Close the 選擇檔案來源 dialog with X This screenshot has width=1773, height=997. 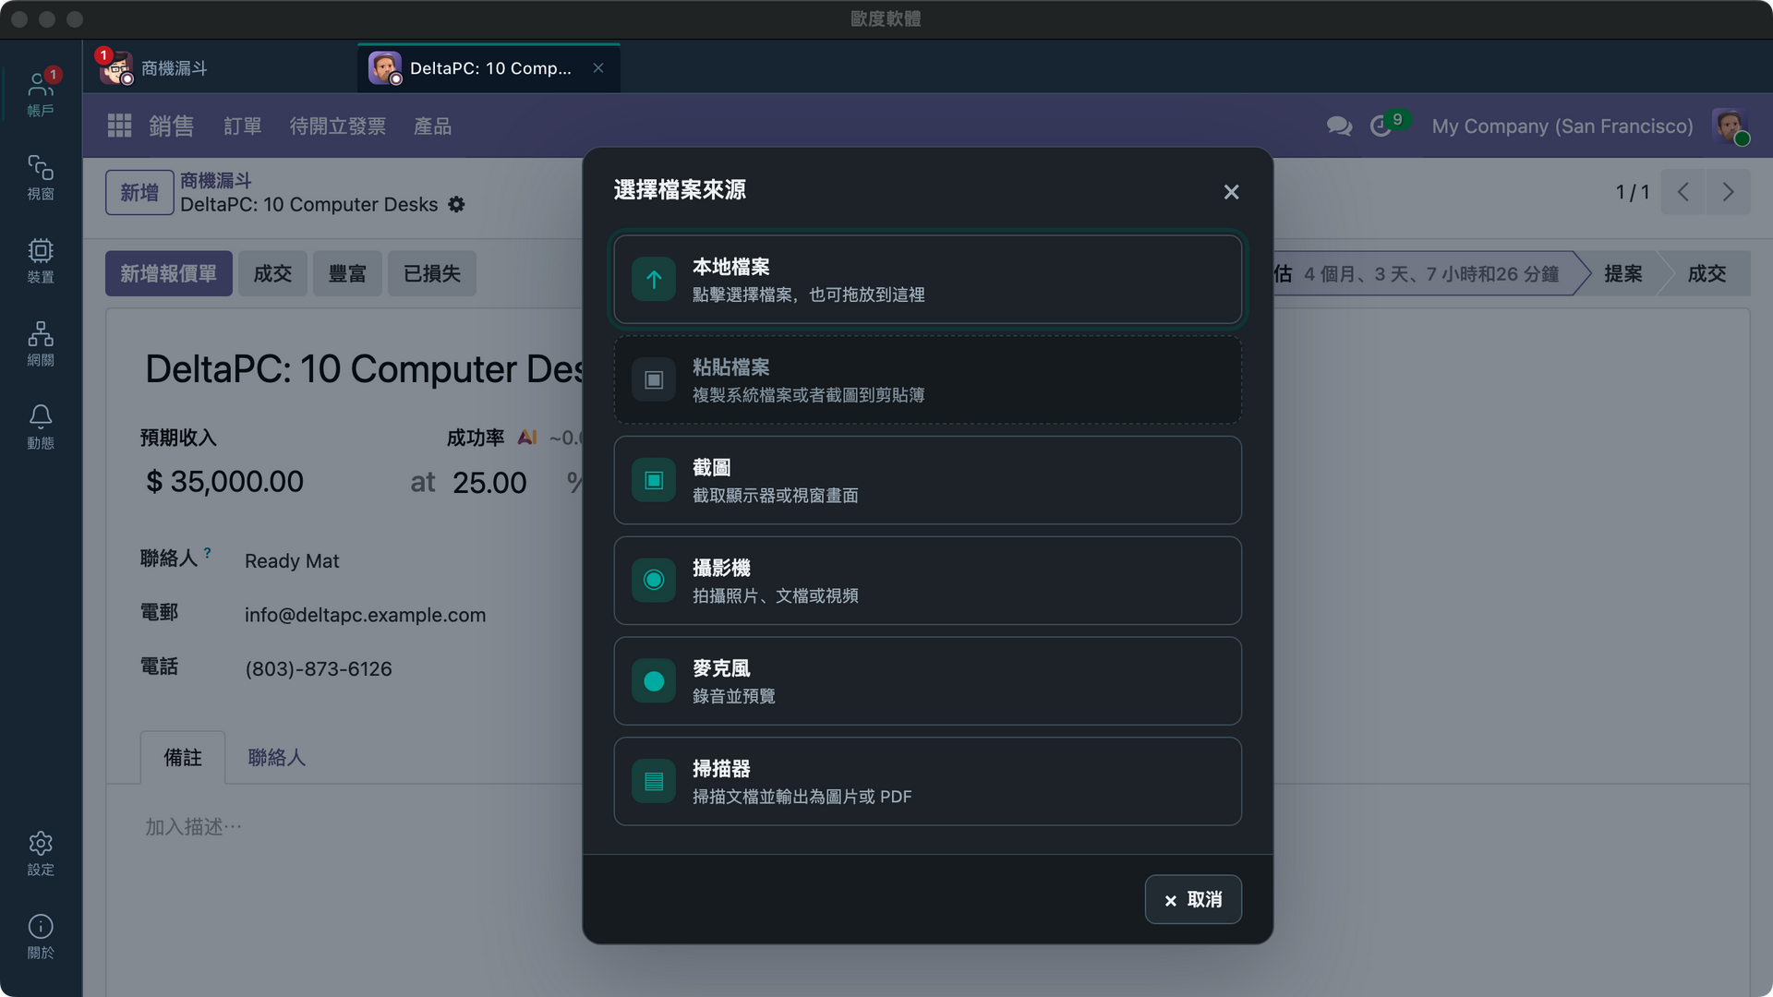pyautogui.click(x=1231, y=192)
